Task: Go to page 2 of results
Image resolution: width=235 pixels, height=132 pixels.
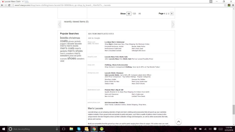Action: pos(166,14)
